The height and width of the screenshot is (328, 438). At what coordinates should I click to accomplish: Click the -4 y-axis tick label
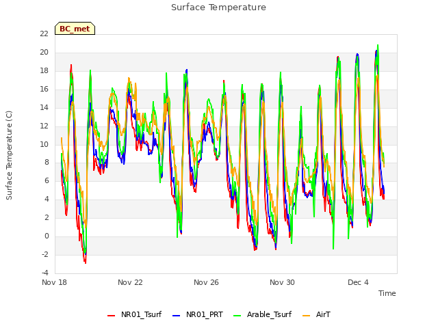pyautogui.click(x=45, y=273)
